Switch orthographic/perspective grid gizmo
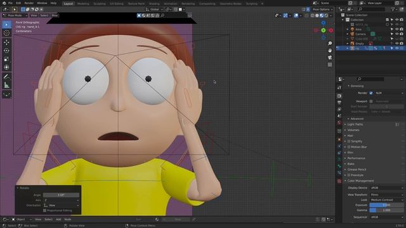This screenshot has width=406, height=228. (330, 65)
